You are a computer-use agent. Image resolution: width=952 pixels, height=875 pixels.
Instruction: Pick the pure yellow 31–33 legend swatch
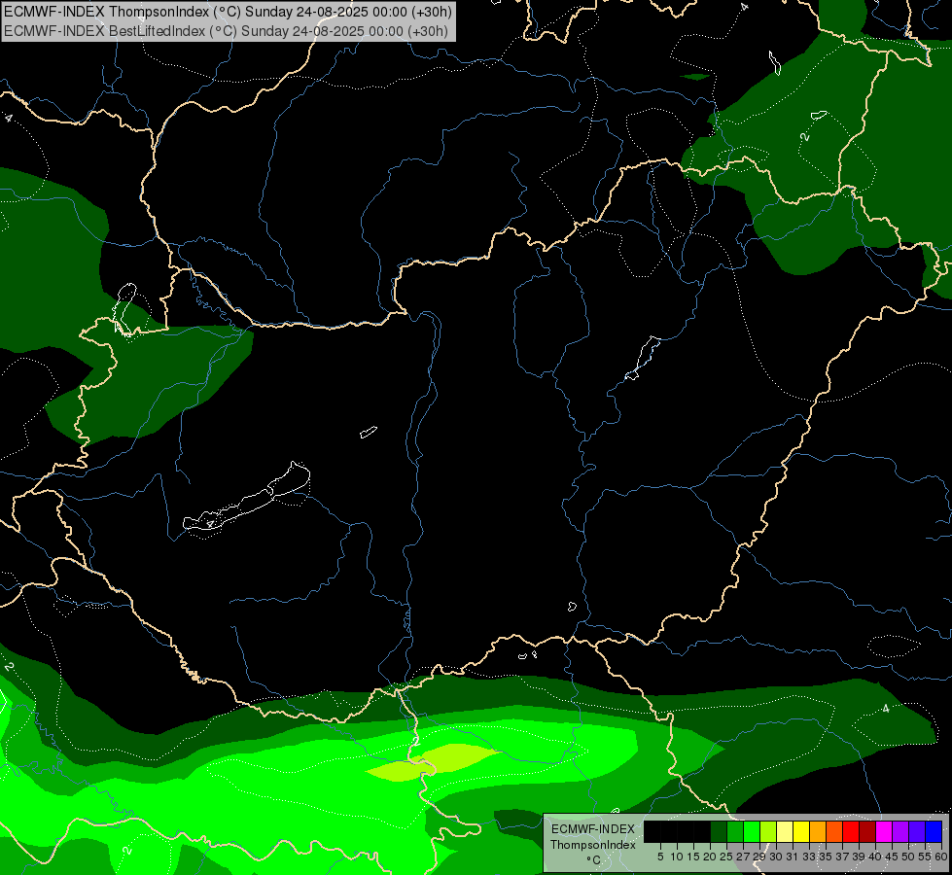click(x=801, y=831)
